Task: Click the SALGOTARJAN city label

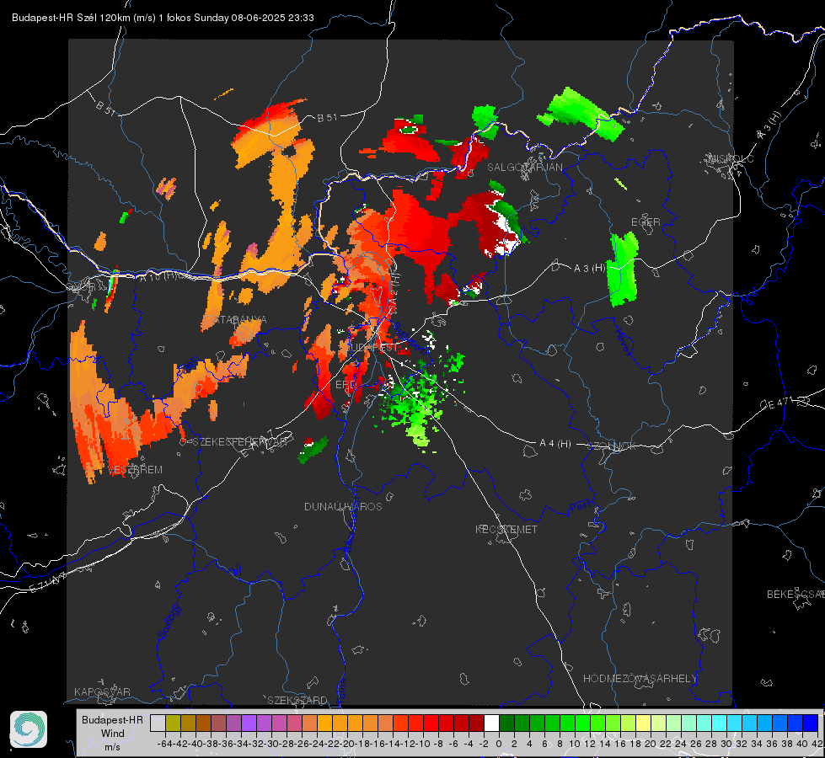Action: (524, 168)
